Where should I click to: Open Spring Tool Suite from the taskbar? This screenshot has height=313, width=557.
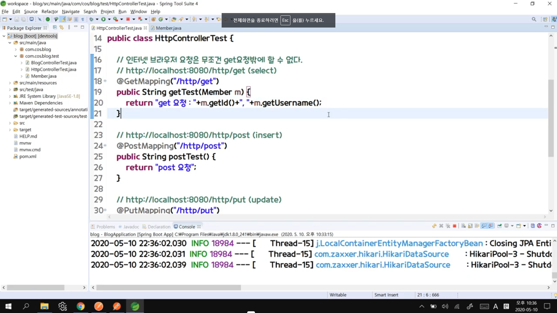coord(135,306)
